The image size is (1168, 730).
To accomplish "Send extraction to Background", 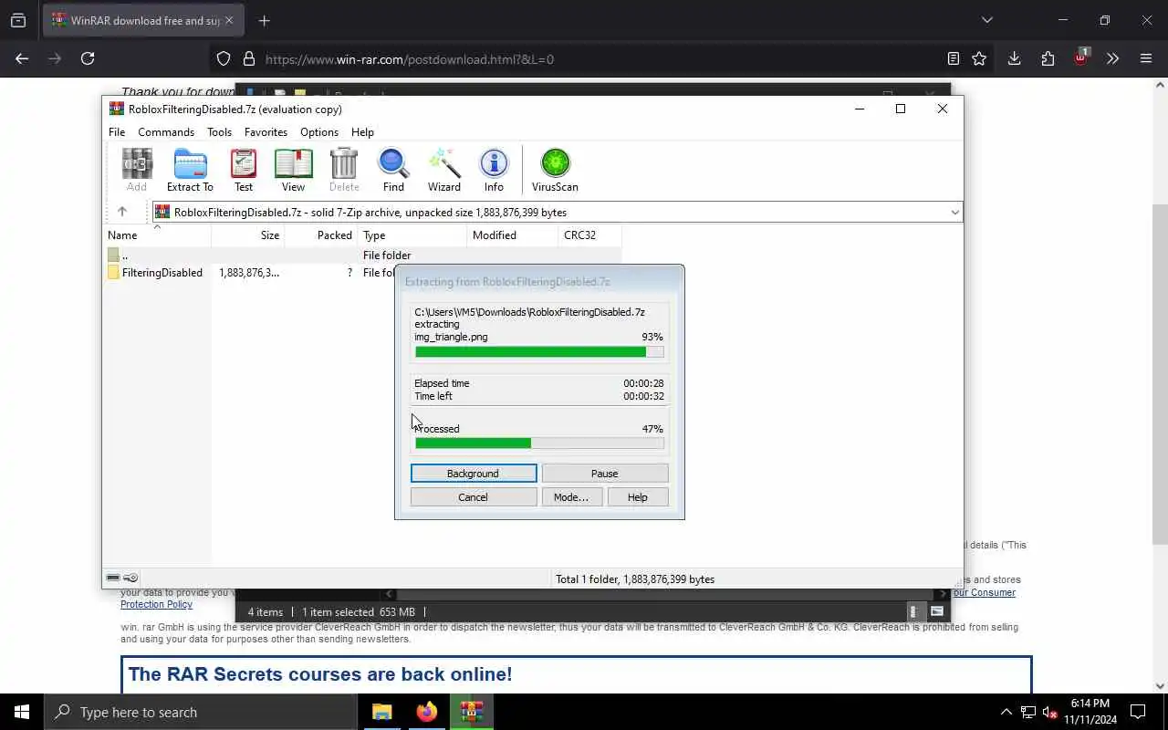I will click(474, 474).
